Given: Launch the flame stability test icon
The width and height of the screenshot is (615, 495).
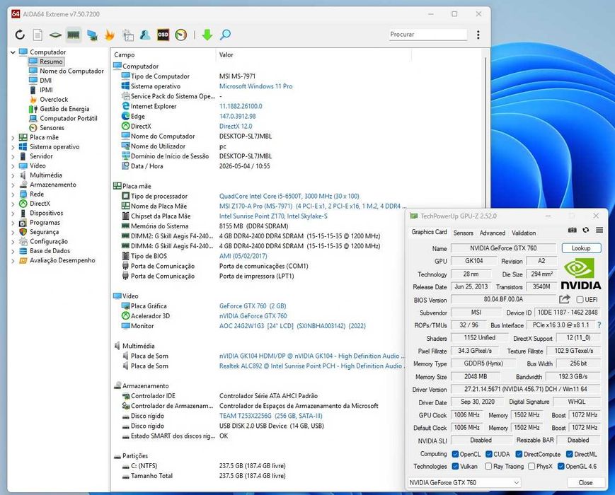Looking at the screenshot, I should click(x=110, y=35).
